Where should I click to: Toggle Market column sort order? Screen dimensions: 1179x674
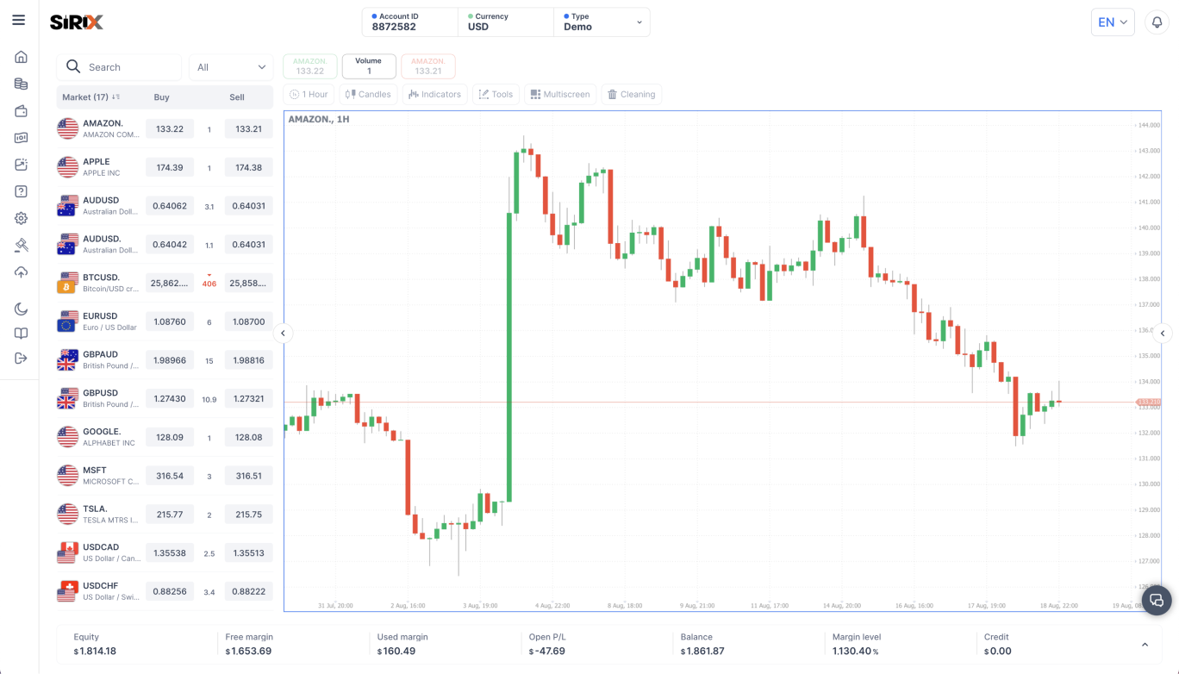click(x=115, y=97)
